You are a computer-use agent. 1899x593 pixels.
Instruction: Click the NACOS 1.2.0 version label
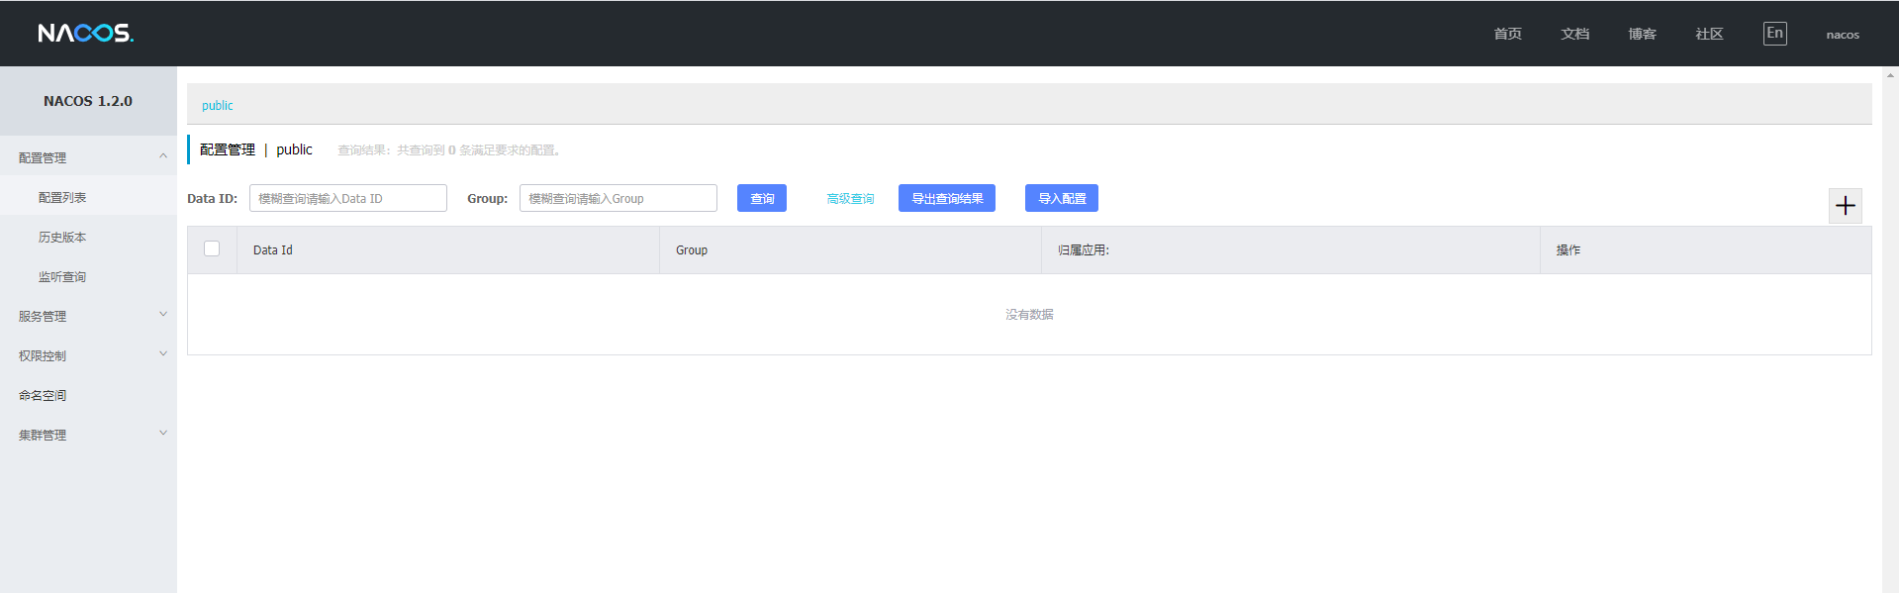[88, 101]
